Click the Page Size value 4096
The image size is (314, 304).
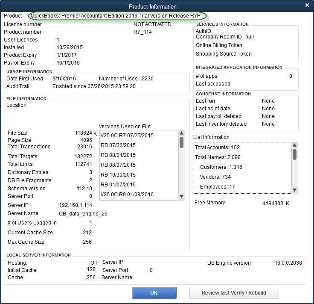pos(86,140)
